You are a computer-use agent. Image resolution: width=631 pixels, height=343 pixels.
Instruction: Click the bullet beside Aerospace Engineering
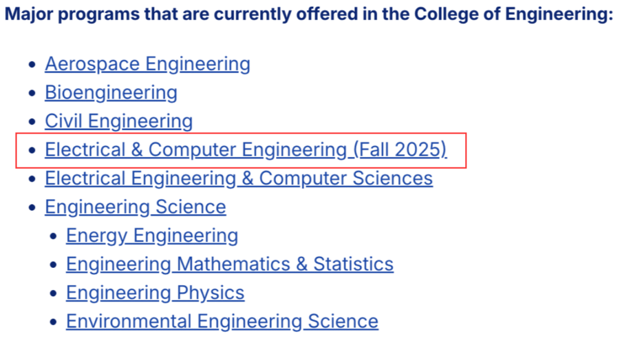tap(33, 65)
